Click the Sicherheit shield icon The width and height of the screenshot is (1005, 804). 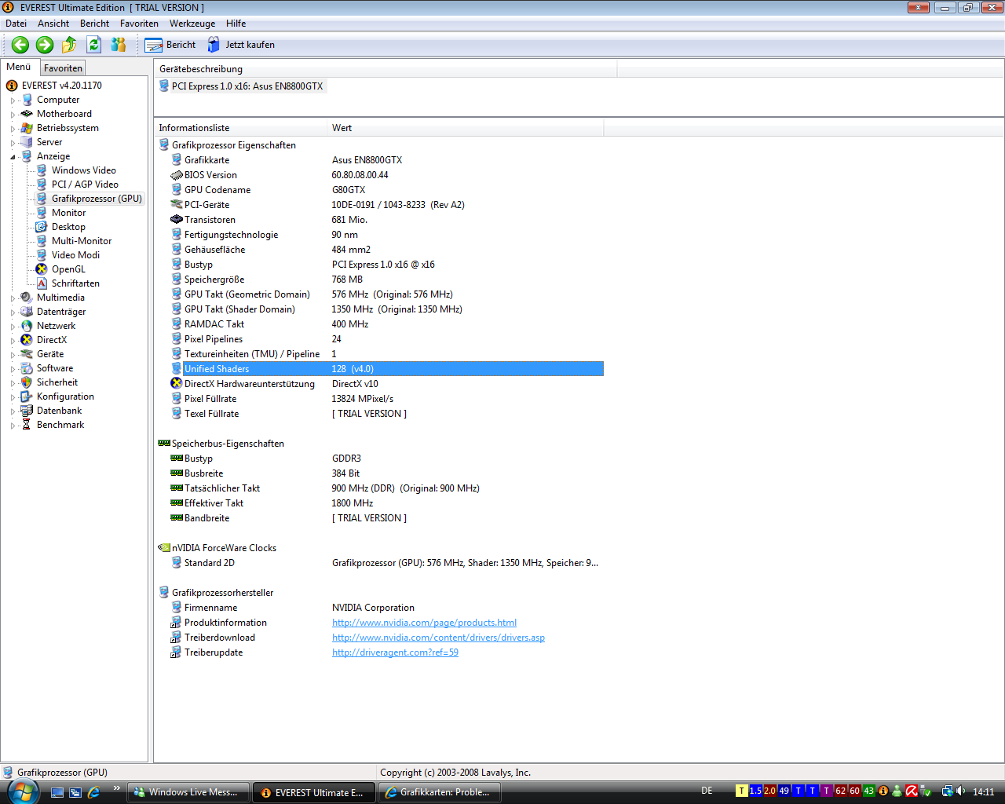click(27, 382)
